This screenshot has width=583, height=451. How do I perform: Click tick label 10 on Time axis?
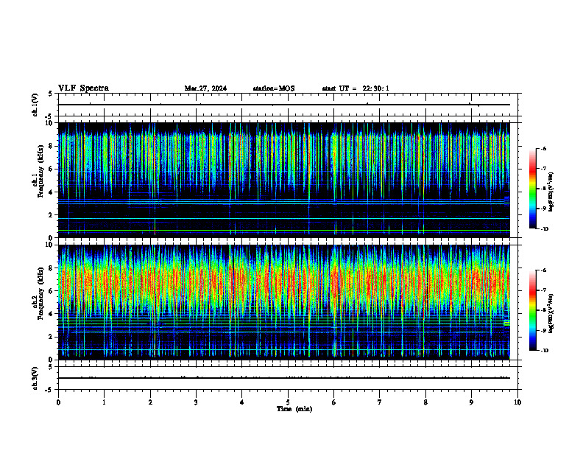(517, 402)
